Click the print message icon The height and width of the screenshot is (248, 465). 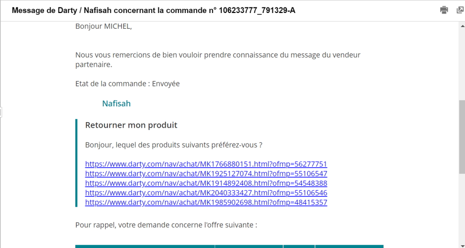(x=444, y=10)
